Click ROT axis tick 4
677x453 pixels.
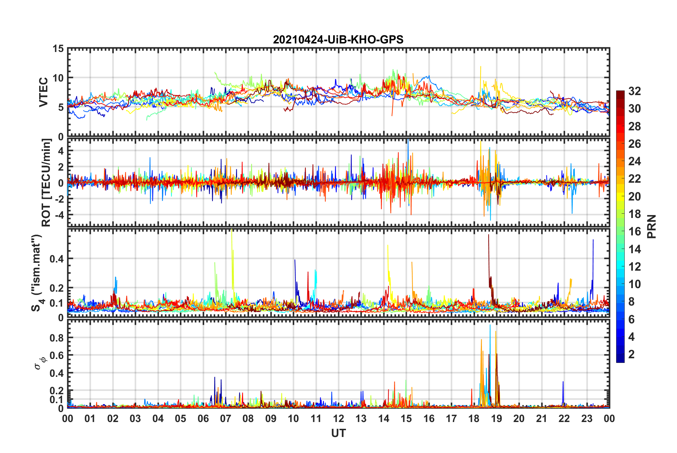coord(61,151)
